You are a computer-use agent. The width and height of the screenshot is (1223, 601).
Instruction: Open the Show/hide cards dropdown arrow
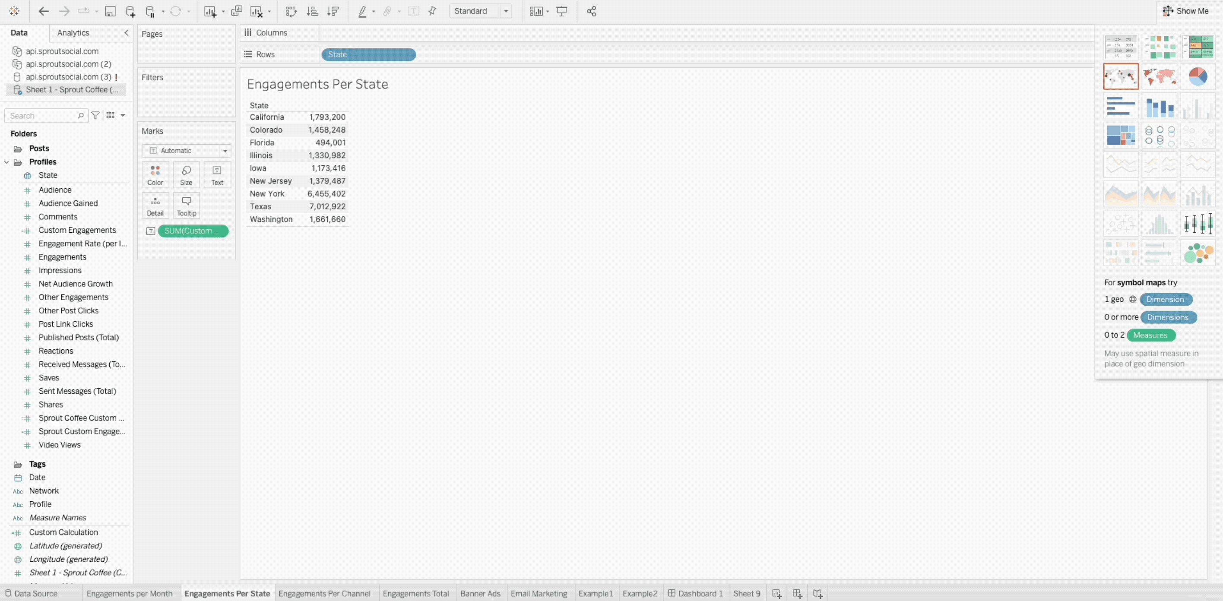tap(548, 11)
